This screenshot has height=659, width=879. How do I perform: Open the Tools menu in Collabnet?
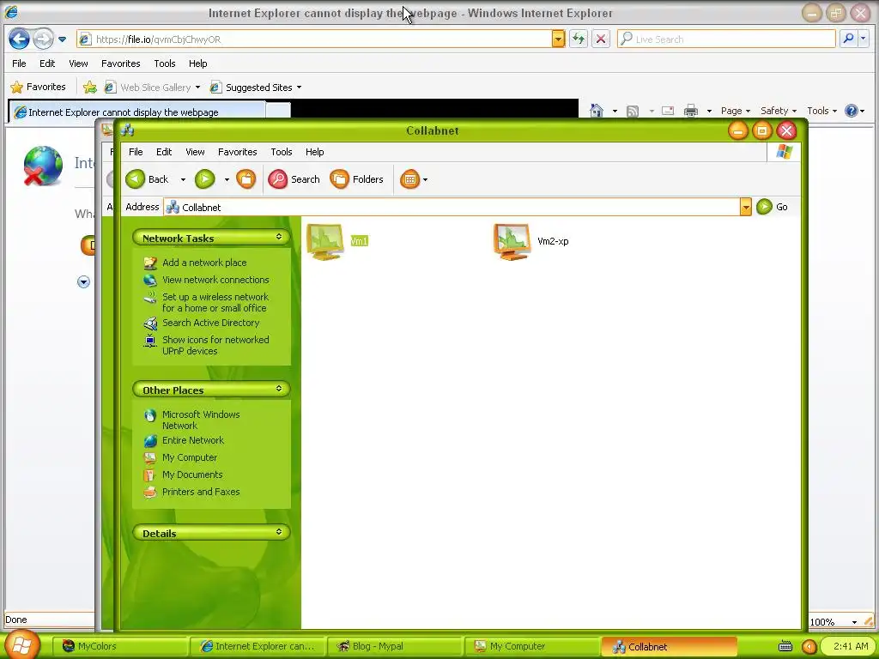282,152
